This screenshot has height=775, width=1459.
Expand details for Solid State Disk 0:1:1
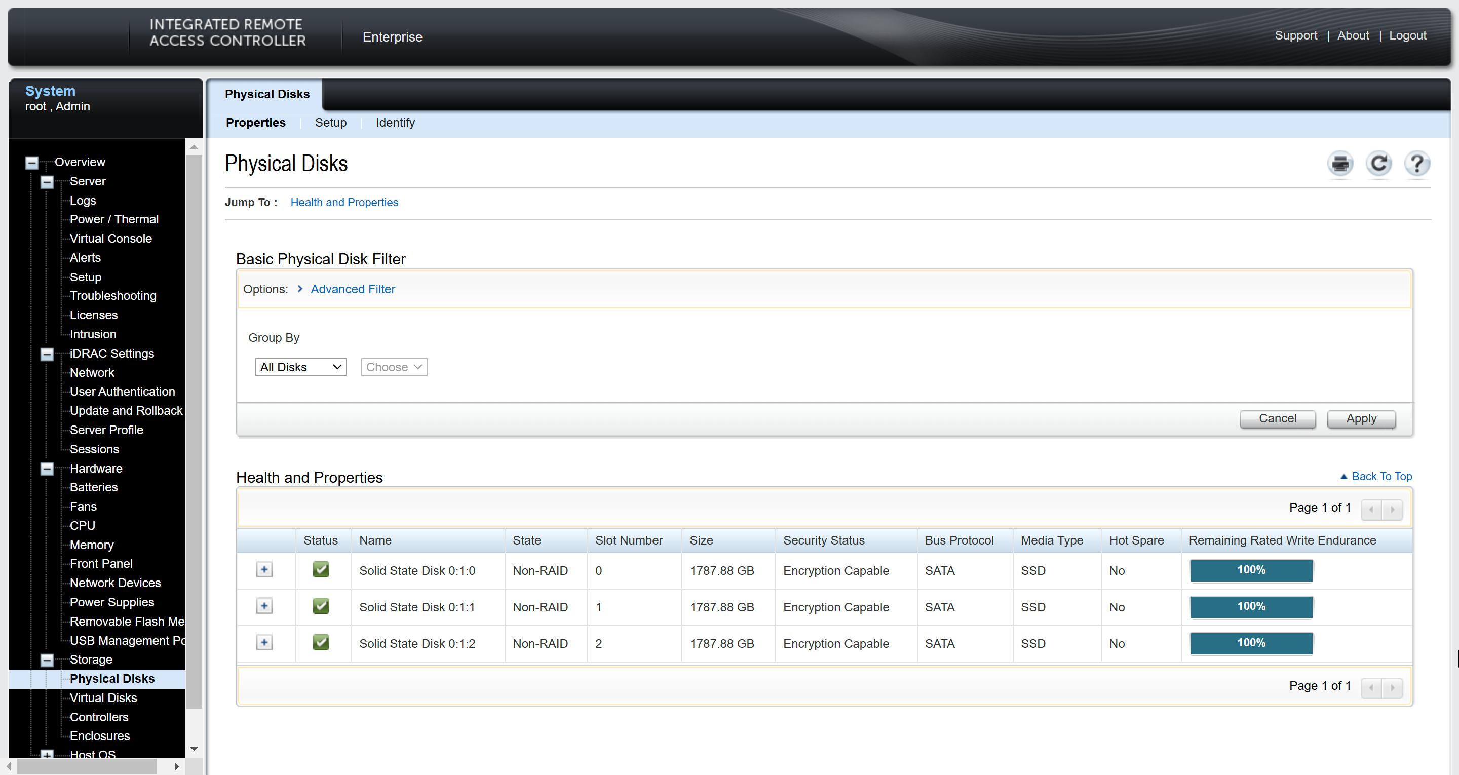(x=264, y=606)
